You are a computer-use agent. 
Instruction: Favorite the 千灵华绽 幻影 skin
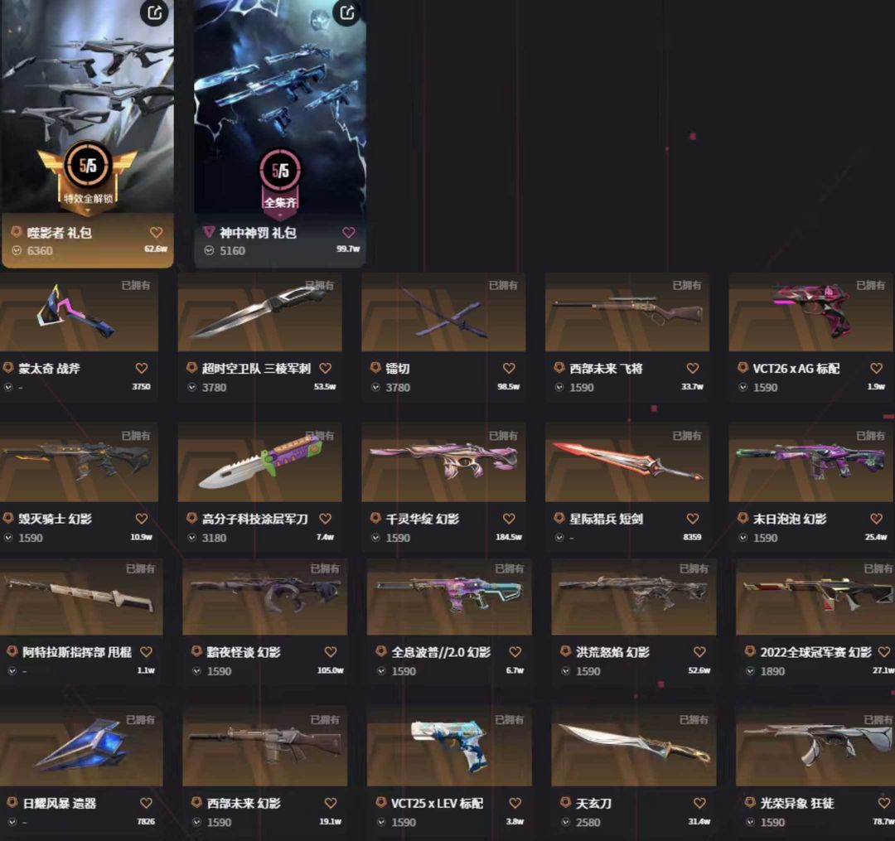[509, 519]
